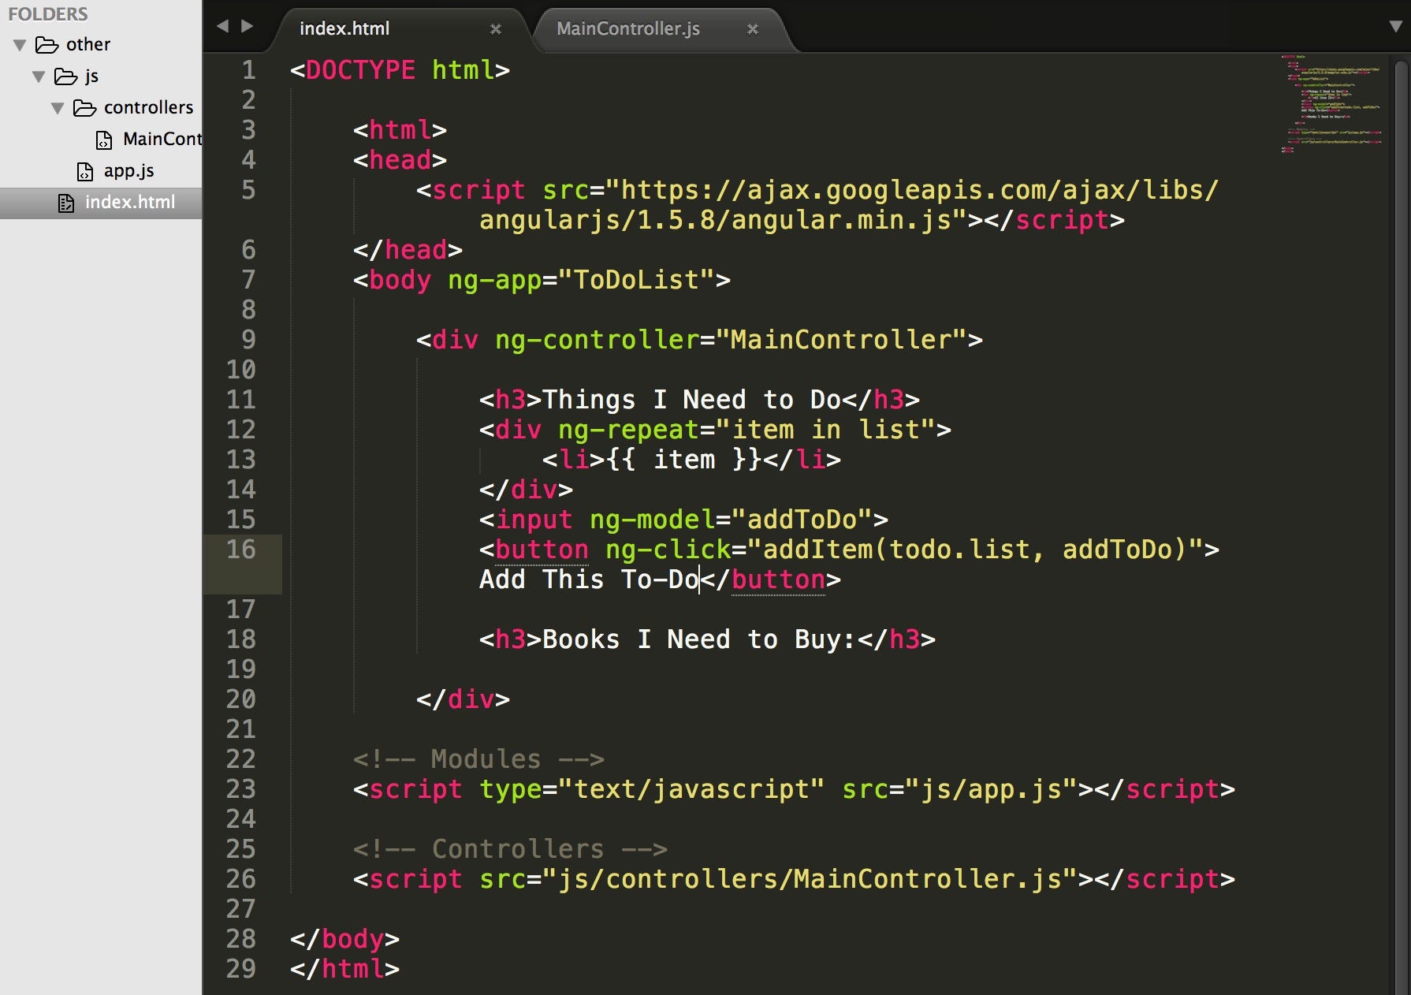Switch to the MainController.js tab

(627, 29)
